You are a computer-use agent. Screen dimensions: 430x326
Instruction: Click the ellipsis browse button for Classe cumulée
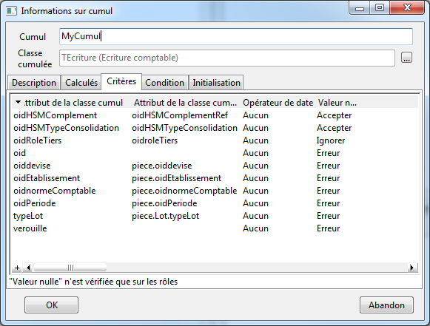[406, 58]
